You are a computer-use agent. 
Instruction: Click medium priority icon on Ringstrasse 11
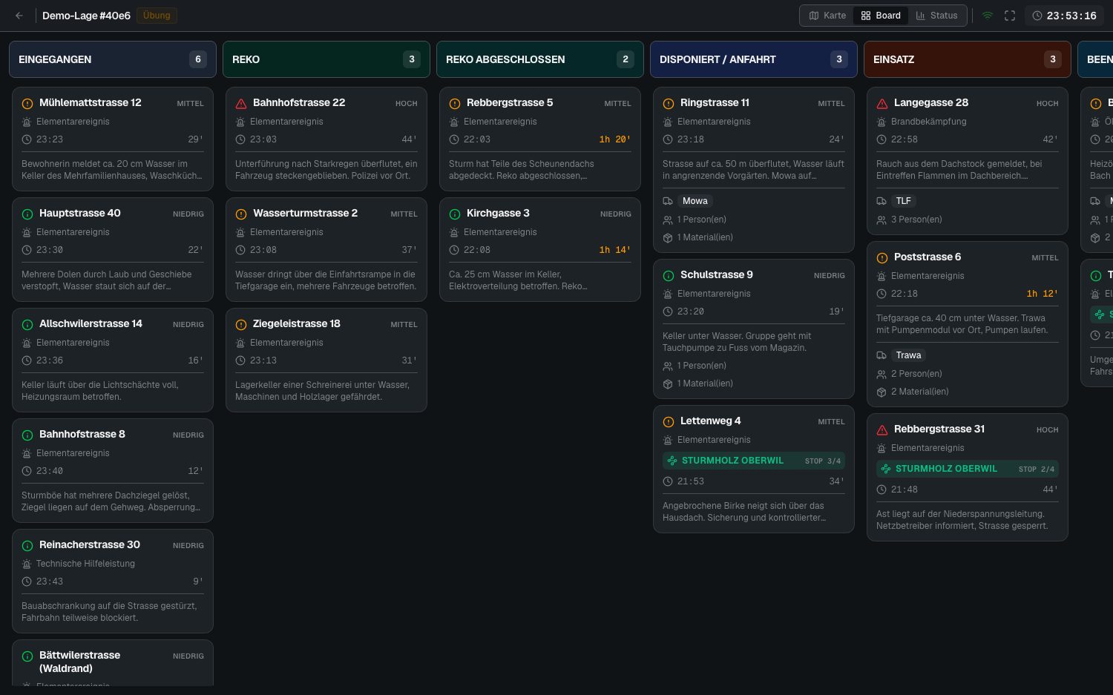pyautogui.click(x=669, y=104)
